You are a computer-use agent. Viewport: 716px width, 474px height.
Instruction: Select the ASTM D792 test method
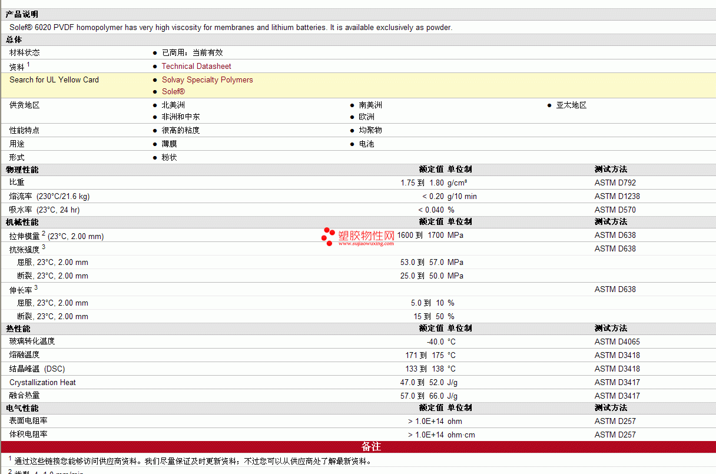pos(615,183)
